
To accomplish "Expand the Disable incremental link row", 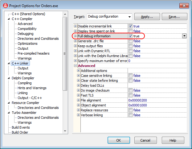I will click(76, 26).
